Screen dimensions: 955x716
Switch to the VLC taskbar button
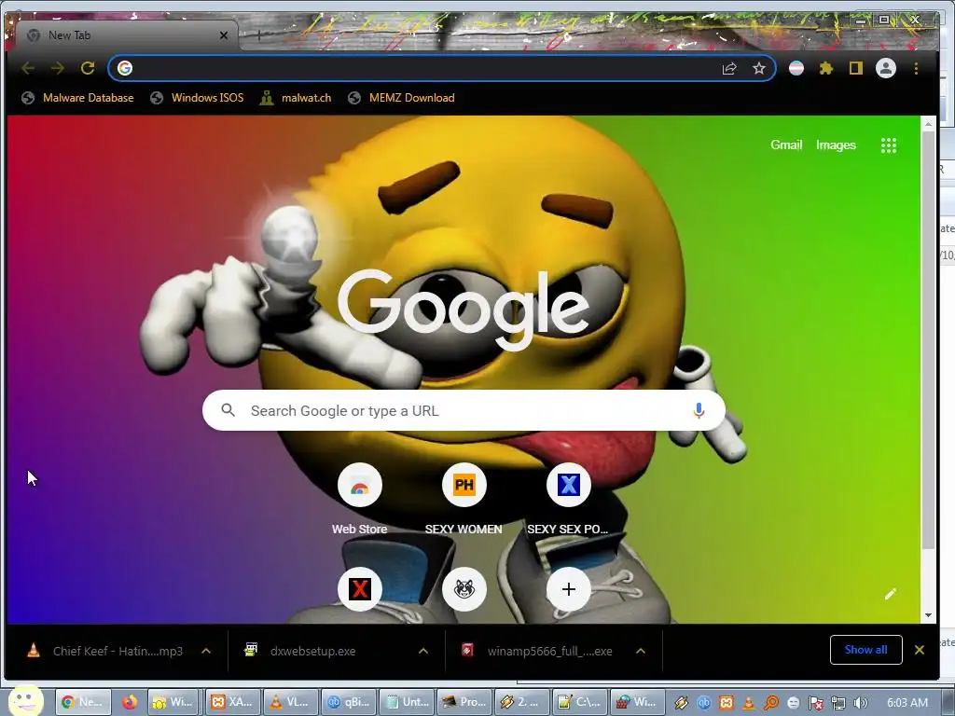[291, 703]
